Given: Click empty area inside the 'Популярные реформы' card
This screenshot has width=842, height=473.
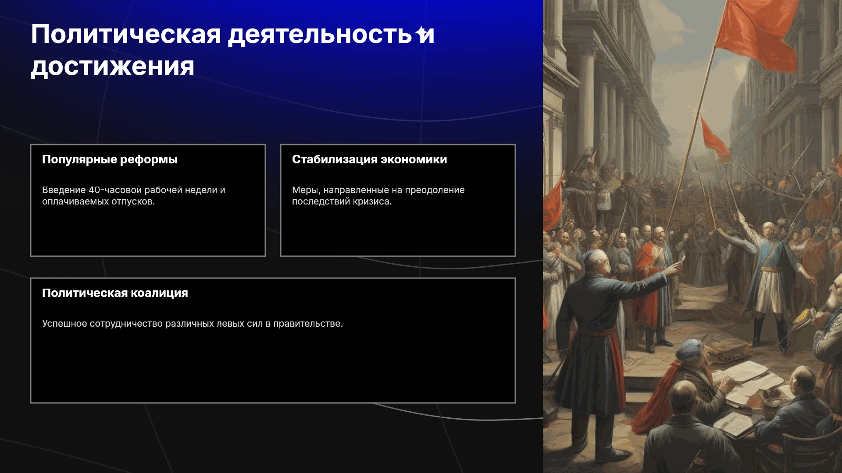Looking at the screenshot, I should 148,232.
